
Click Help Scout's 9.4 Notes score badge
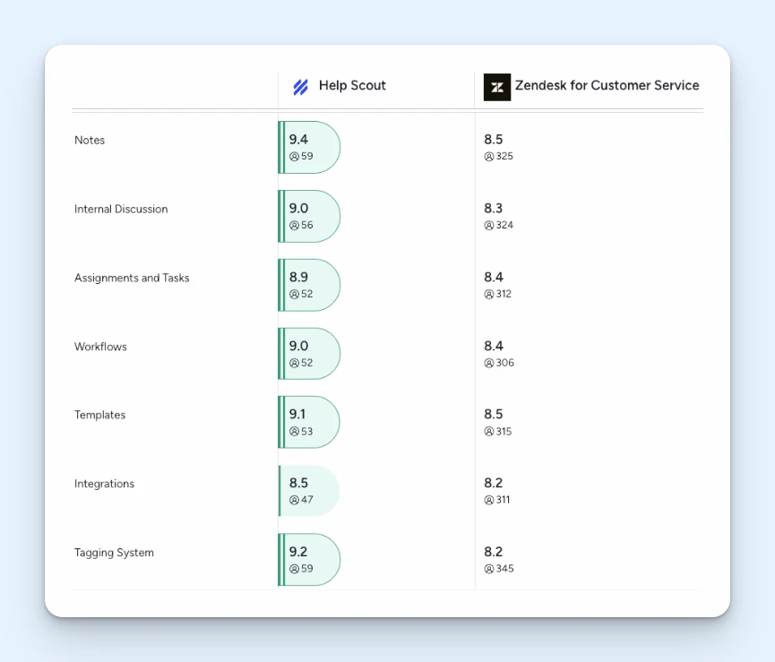(x=309, y=147)
